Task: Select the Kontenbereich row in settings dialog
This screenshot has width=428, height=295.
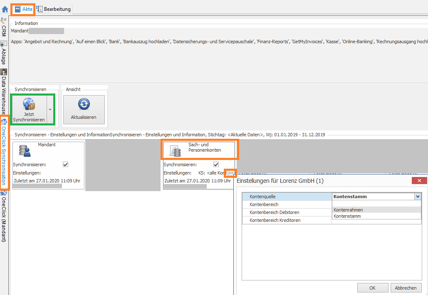Action: click(287, 204)
